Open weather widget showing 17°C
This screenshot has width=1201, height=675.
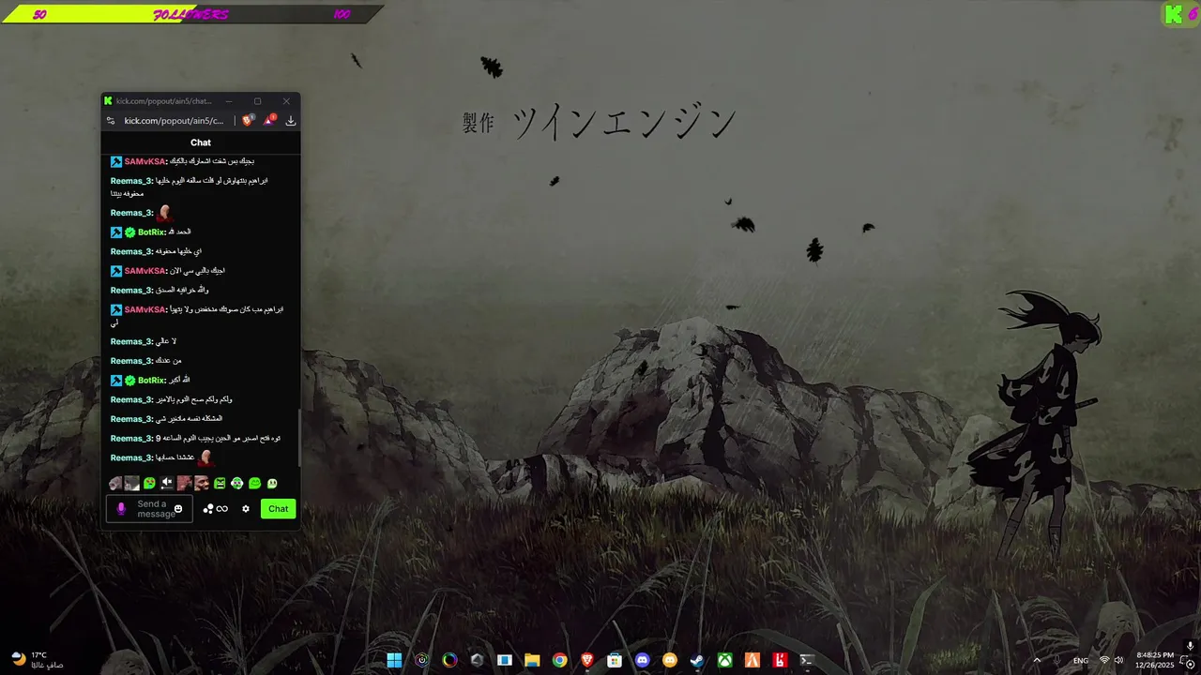(38, 660)
